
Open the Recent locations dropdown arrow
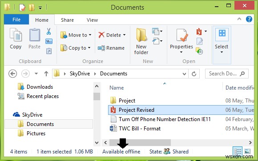click(36, 74)
